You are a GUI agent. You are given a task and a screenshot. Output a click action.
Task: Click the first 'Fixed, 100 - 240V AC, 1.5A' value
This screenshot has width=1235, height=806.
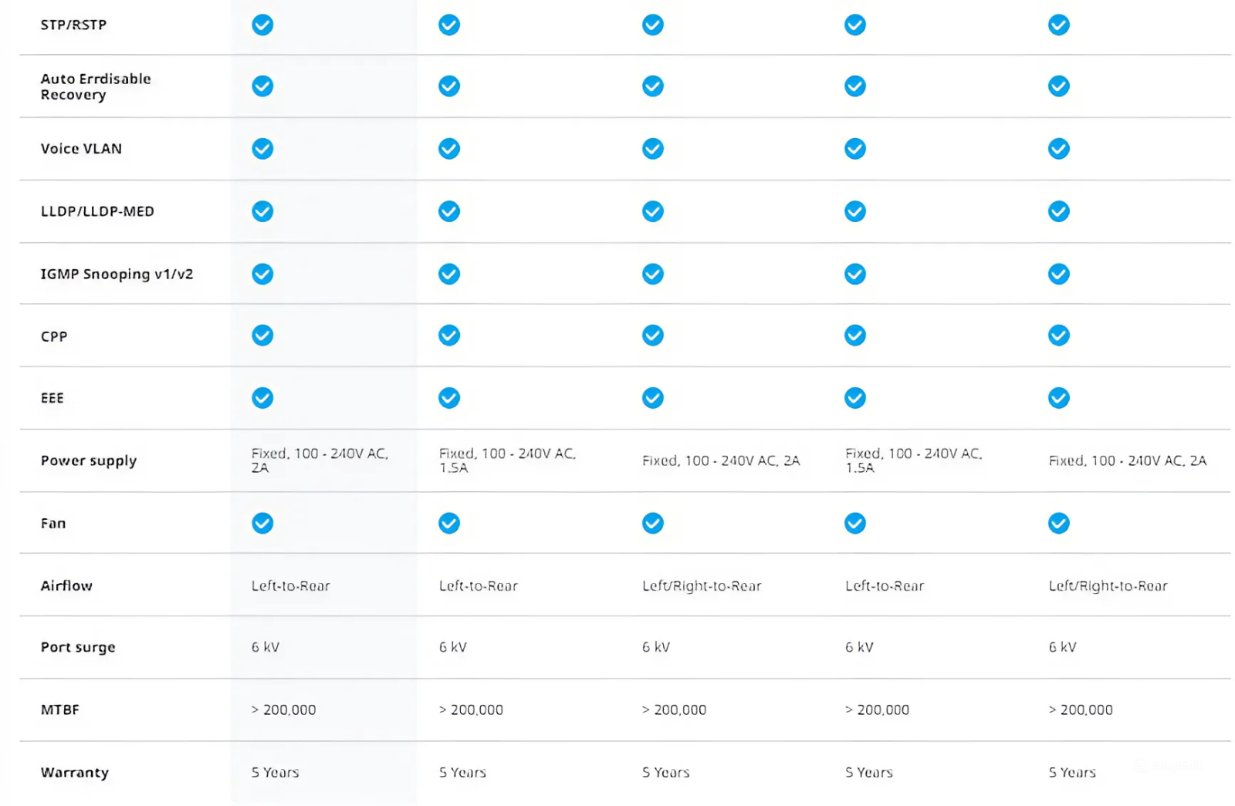507,460
